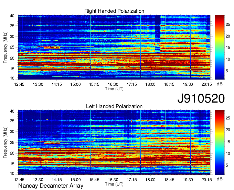Click 20 MHz frequency tick on Right Handed plot
This screenshot has height=190, width=234.
(12, 58)
